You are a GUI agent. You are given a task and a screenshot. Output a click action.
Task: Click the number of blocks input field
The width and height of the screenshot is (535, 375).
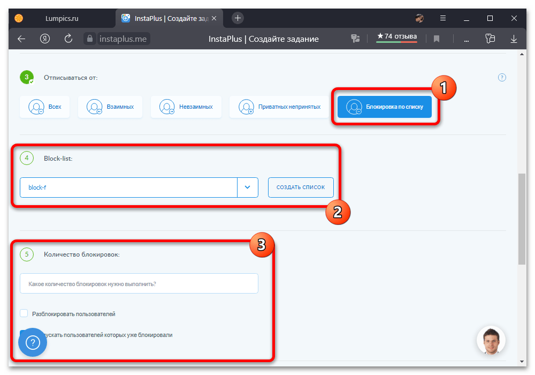click(x=139, y=284)
